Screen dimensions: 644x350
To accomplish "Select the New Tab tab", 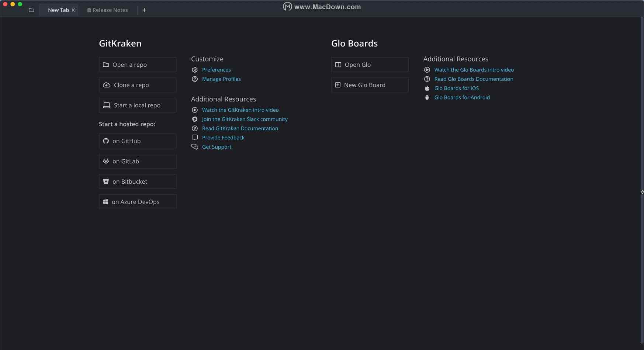I will [58, 10].
